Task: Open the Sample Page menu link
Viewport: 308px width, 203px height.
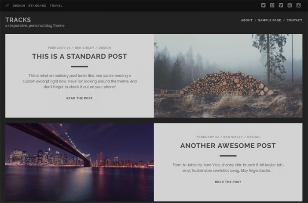Action: pyautogui.click(x=269, y=20)
